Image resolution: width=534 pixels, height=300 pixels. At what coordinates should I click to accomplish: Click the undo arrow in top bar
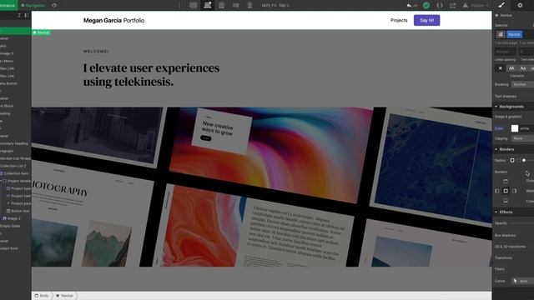pos(409,5)
